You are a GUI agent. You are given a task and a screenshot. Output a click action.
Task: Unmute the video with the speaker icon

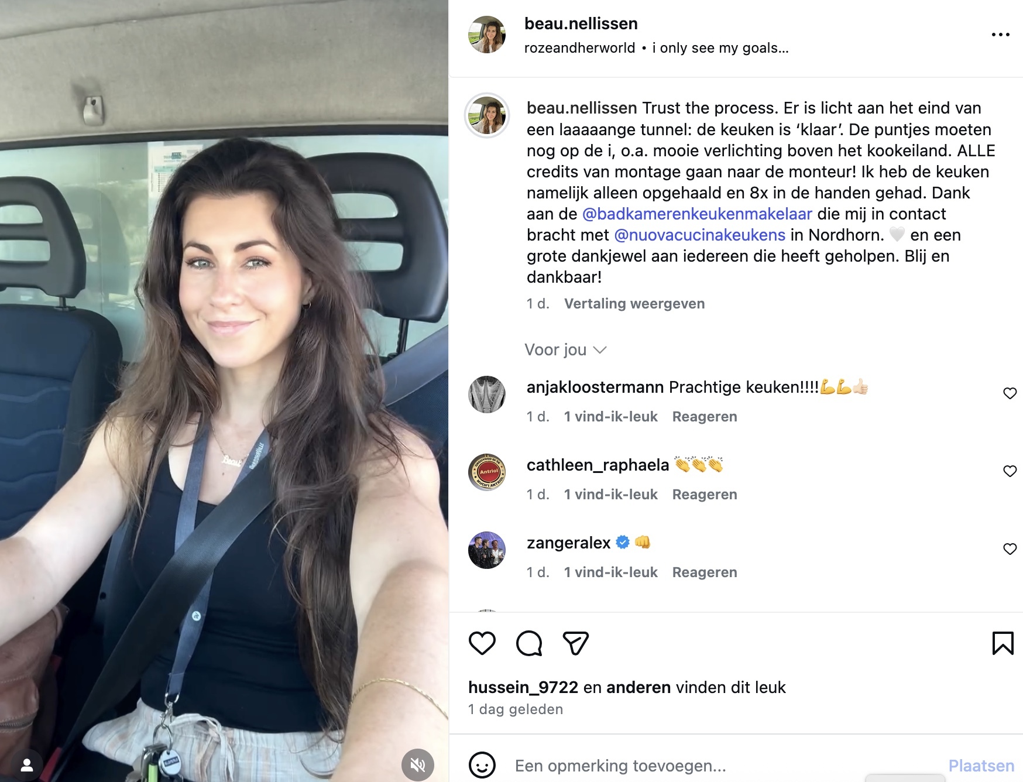tap(417, 764)
